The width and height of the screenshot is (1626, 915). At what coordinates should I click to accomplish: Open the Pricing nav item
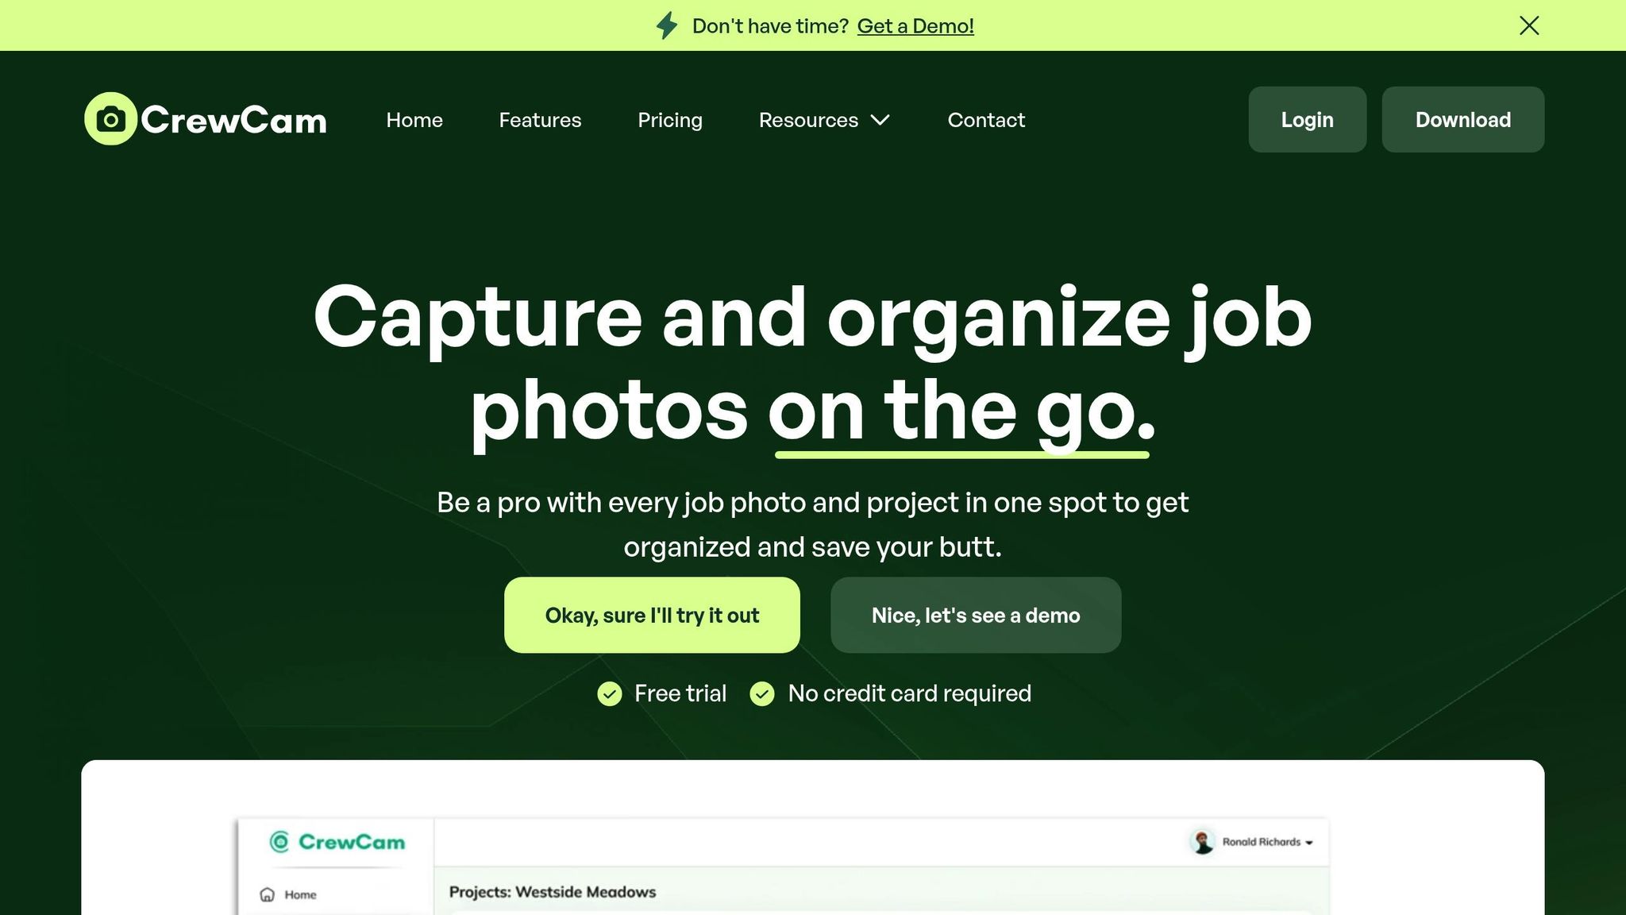point(670,120)
